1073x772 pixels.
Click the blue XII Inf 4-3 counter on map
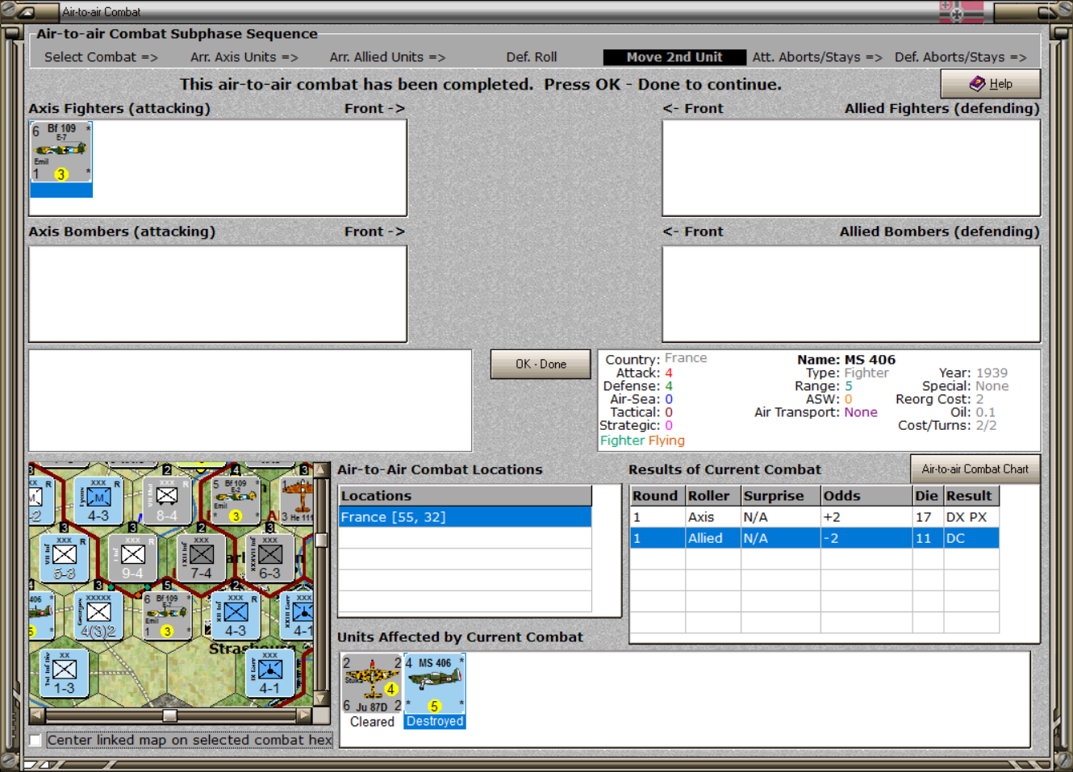point(235,616)
